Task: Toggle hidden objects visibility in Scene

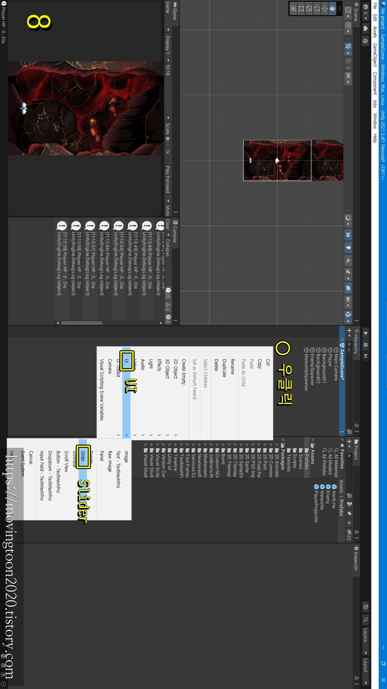Action: pyautogui.click(x=348, y=288)
